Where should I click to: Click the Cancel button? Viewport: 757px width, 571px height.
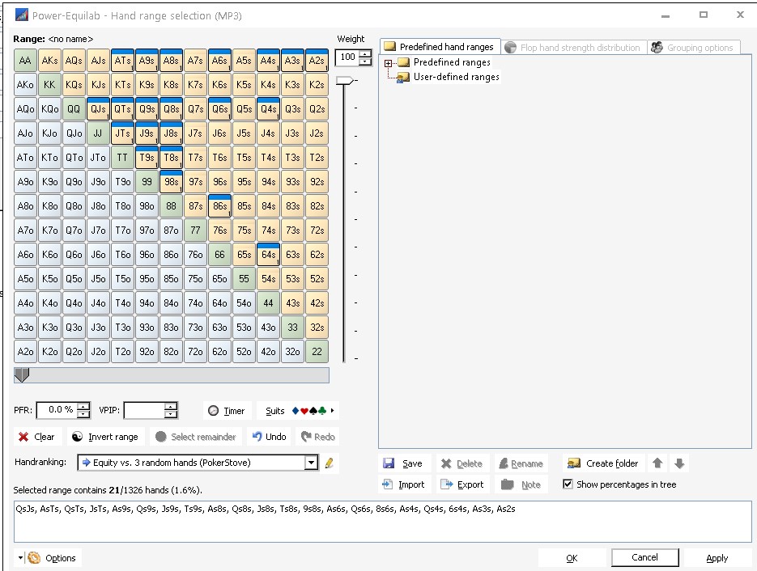(x=645, y=557)
